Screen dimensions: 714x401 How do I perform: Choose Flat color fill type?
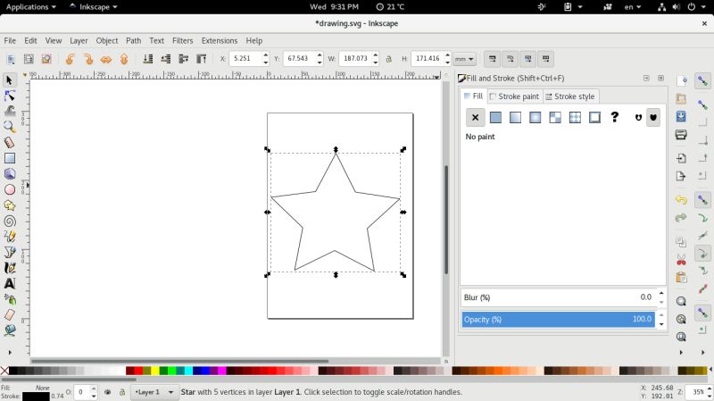point(495,118)
